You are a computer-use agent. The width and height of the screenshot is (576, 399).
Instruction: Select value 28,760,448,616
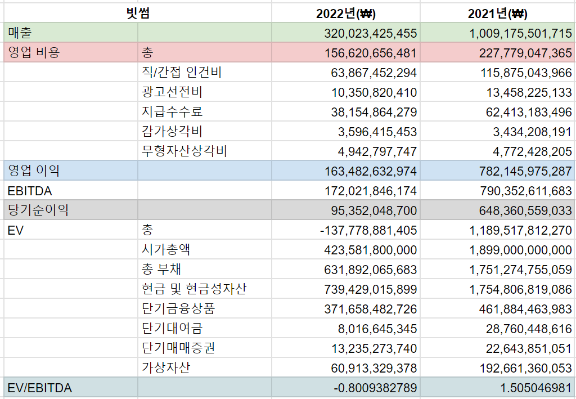[529, 329]
